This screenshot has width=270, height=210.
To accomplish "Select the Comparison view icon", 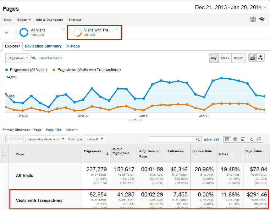I will pos(251,139).
